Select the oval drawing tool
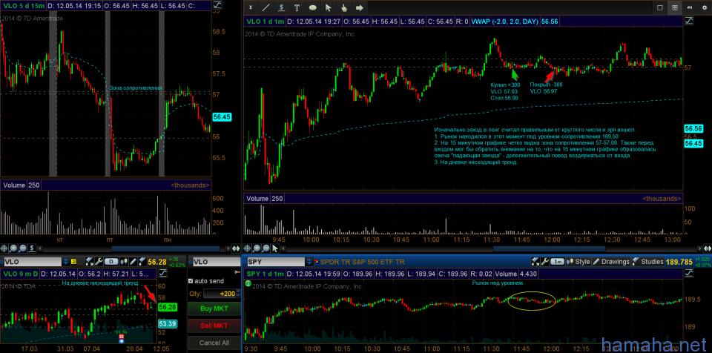Image resolution: width=712 pixels, height=353 pixels. 312,7
